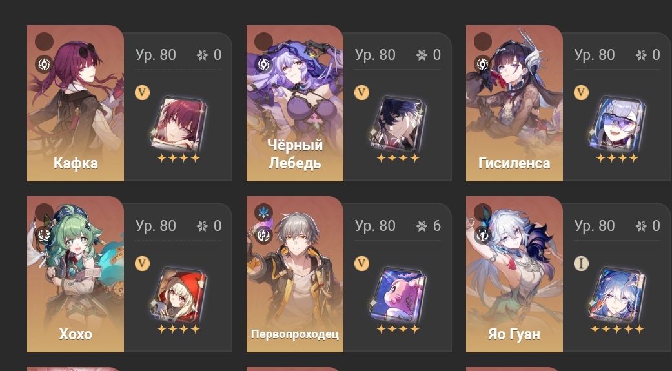Image resolution: width=672 pixels, height=371 pixels.
Task: Click Яо Гуан's five-star light cone
Action: [x=618, y=295]
